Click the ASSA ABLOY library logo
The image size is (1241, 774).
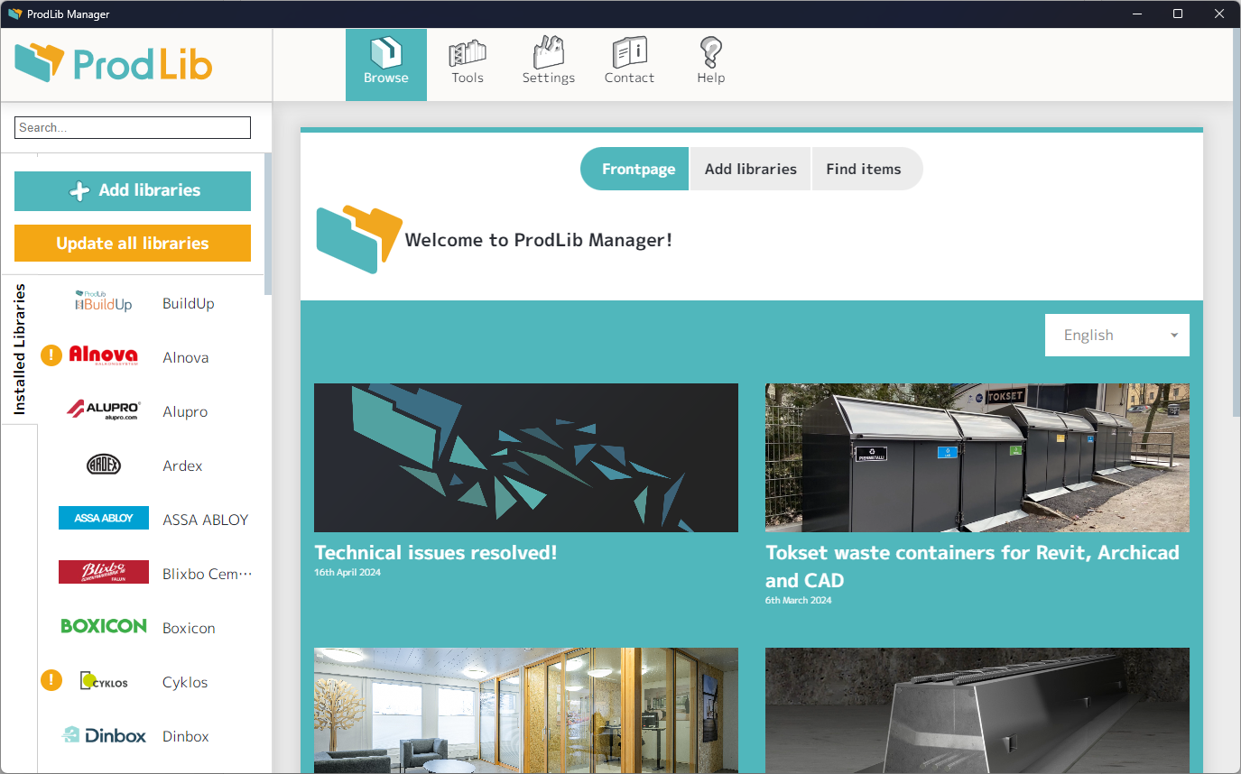click(x=104, y=518)
